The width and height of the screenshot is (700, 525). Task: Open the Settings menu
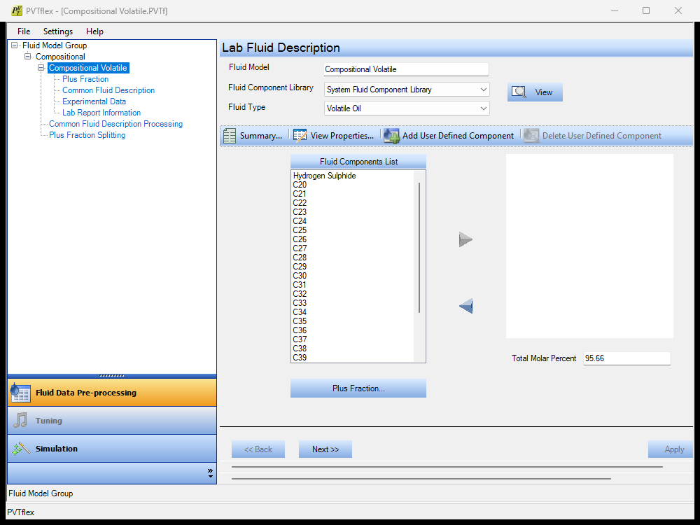[58, 31]
